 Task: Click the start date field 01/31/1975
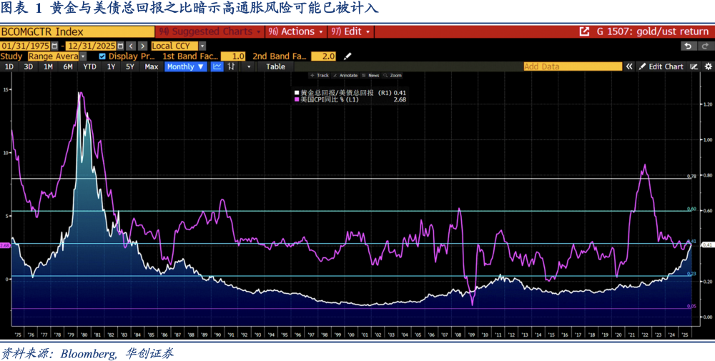point(25,46)
